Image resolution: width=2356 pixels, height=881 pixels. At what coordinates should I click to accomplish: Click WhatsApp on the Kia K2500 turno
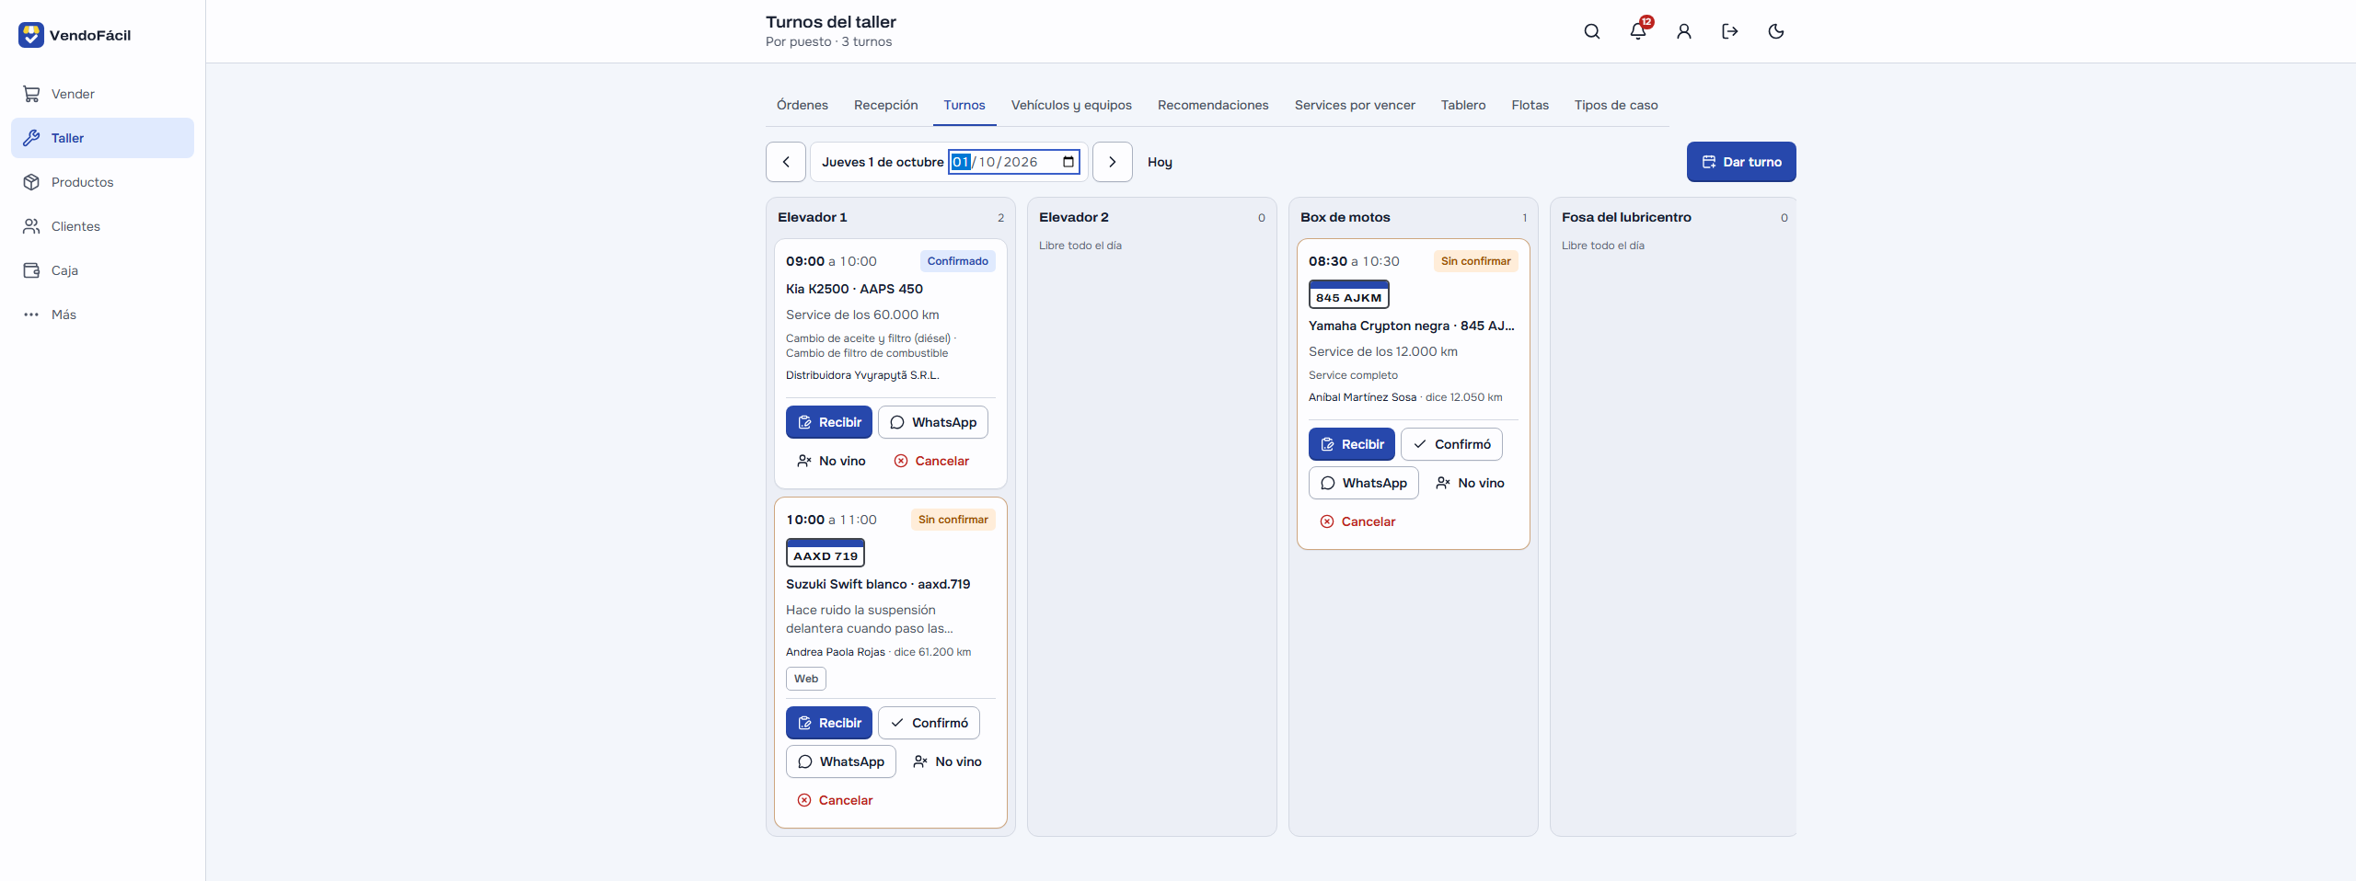coord(933,422)
